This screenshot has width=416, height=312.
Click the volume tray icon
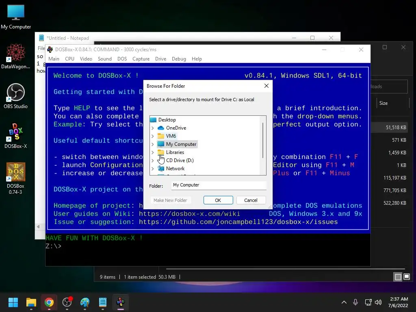tap(378, 302)
